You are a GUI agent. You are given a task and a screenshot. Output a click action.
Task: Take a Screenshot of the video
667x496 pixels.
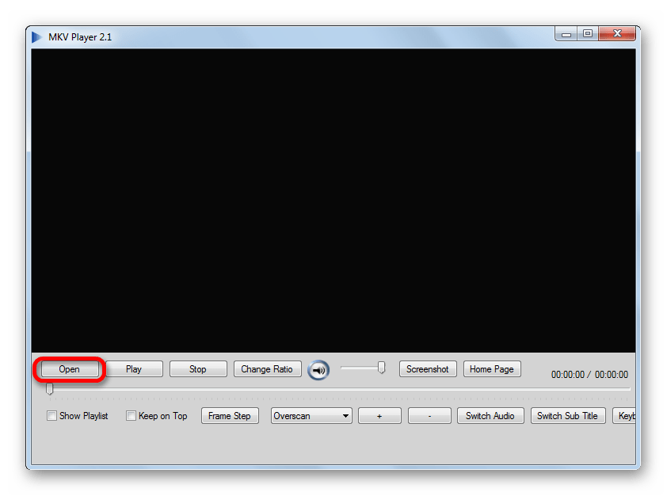pos(428,369)
